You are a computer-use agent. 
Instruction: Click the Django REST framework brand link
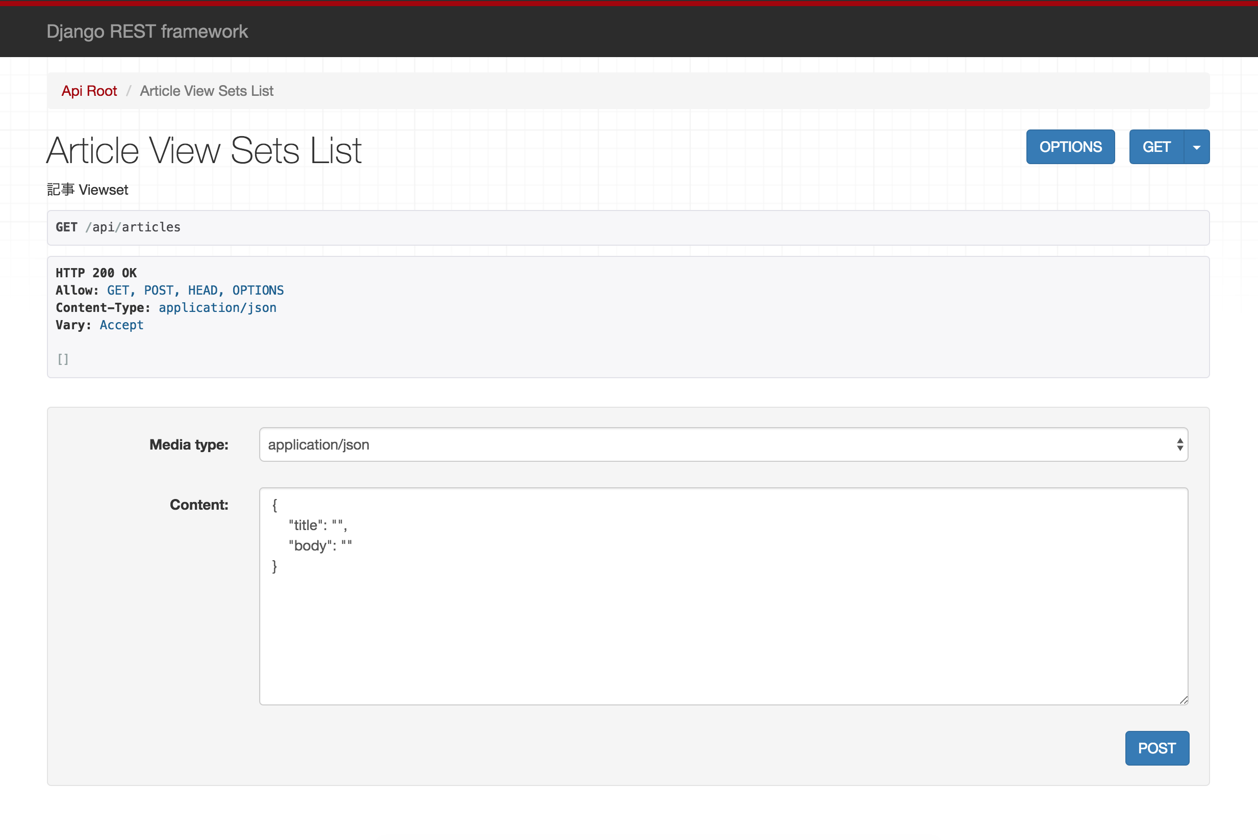(147, 32)
